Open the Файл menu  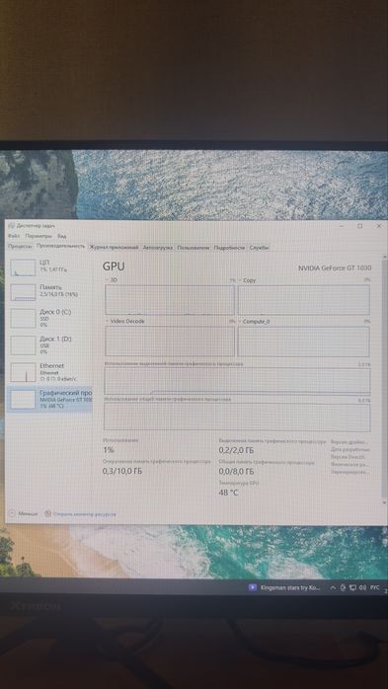14,236
